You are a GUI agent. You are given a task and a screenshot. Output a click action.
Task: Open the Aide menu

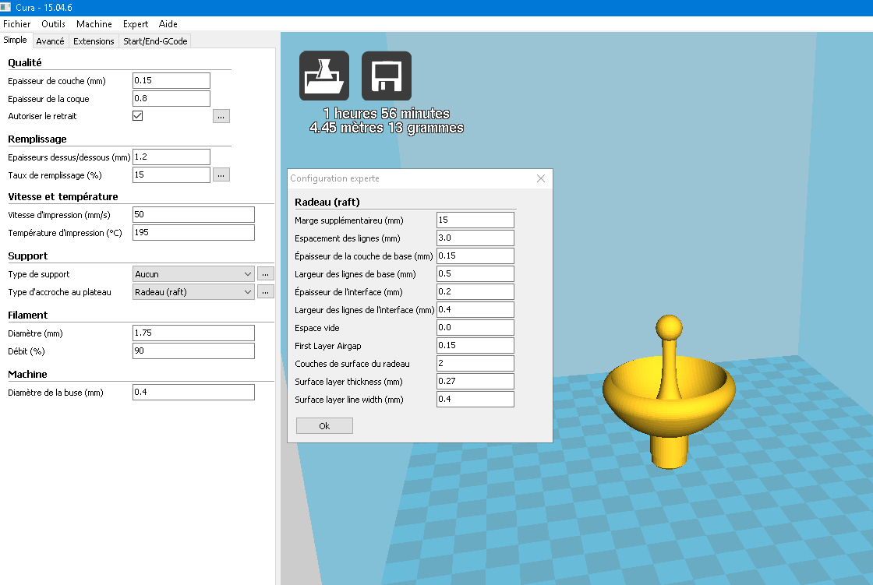click(x=168, y=24)
